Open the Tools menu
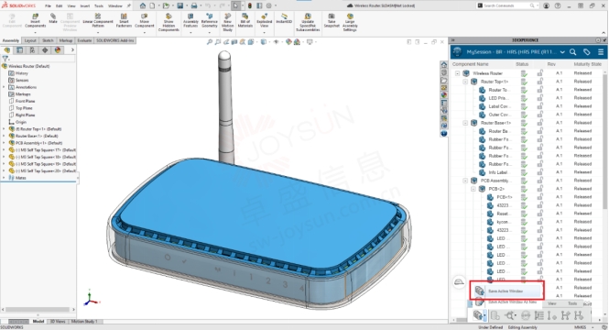The image size is (609, 330). tap(99, 5)
